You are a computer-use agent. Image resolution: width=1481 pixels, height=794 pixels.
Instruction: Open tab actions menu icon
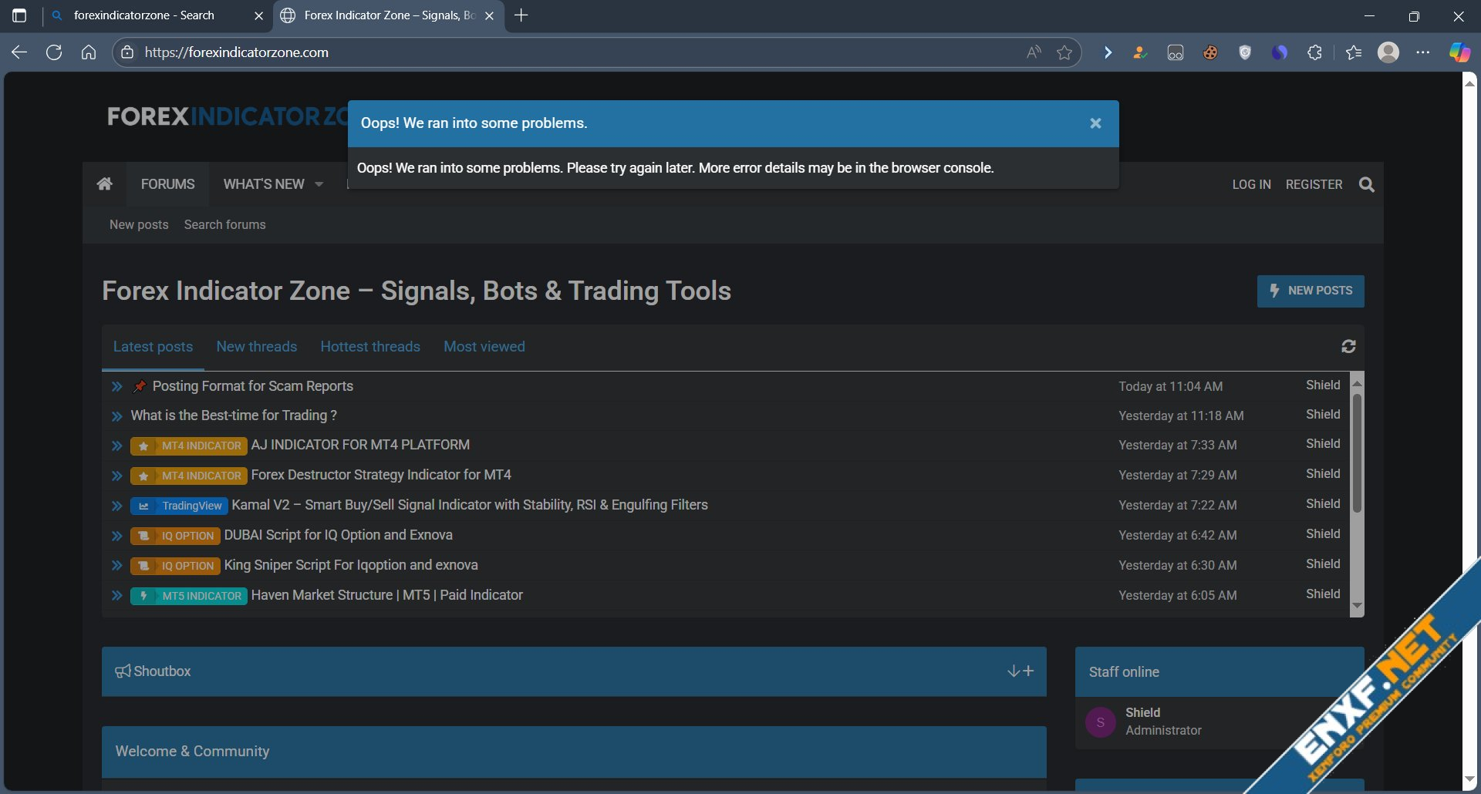click(x=19, y=15)
